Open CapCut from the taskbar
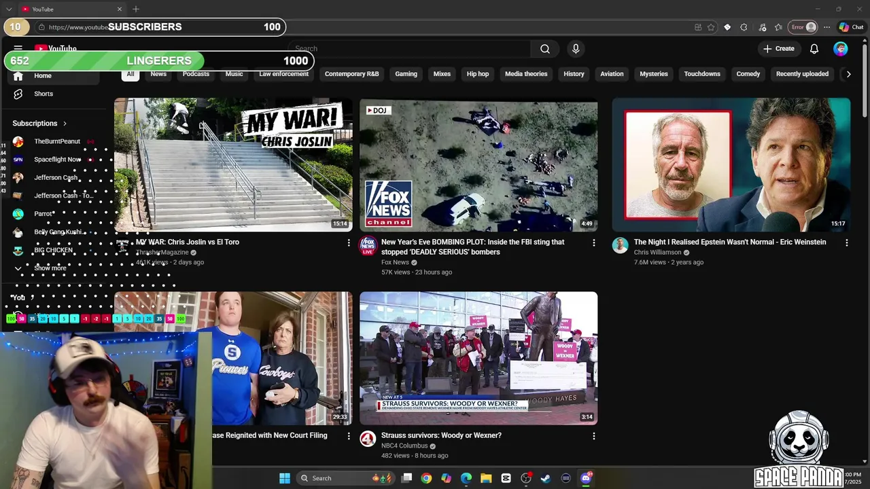 506,478
